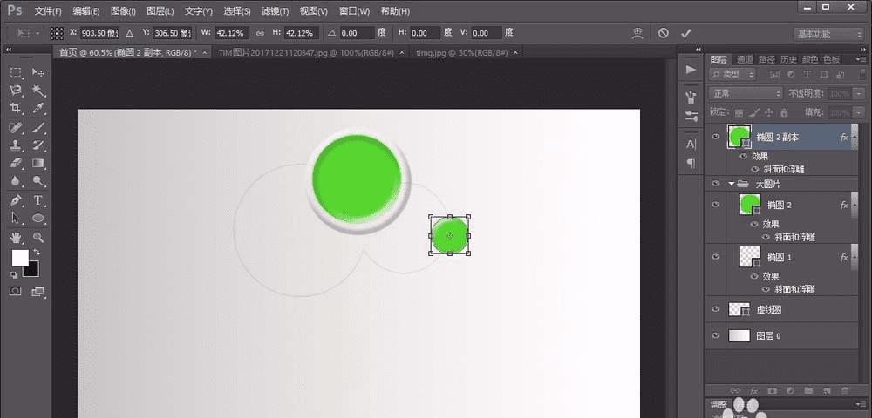Open the Actions play panel icon
Image resolution: width=872 pixels, height=418 pixels.
691,70
